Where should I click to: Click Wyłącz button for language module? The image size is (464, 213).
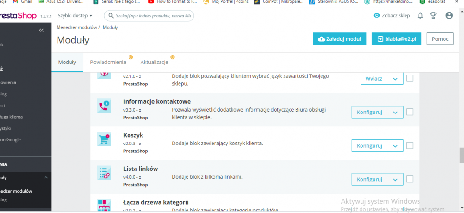pyautogui.click(x=374, y=79)
